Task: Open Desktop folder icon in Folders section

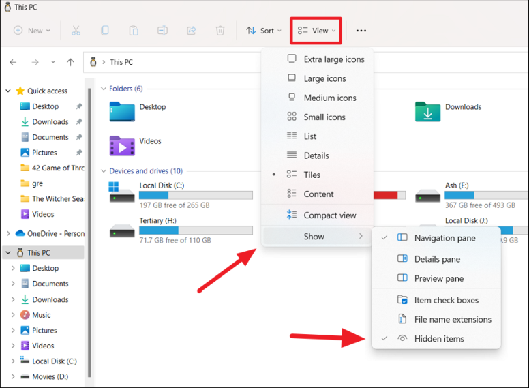Action: pyautogui.click(x=122, y=111)
